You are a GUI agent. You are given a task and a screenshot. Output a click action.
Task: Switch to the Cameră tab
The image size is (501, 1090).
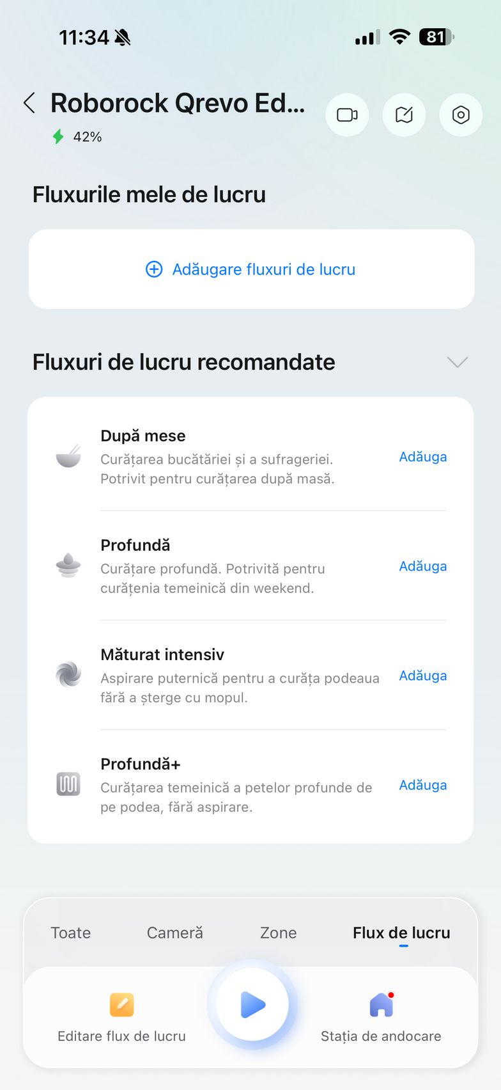coord(175,933)
